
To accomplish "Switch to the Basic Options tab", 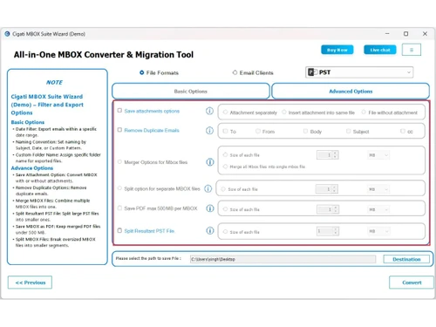I will pos(191,92).
